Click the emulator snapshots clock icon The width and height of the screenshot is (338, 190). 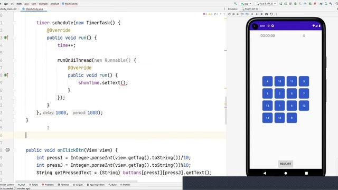(x=271, y=14)
